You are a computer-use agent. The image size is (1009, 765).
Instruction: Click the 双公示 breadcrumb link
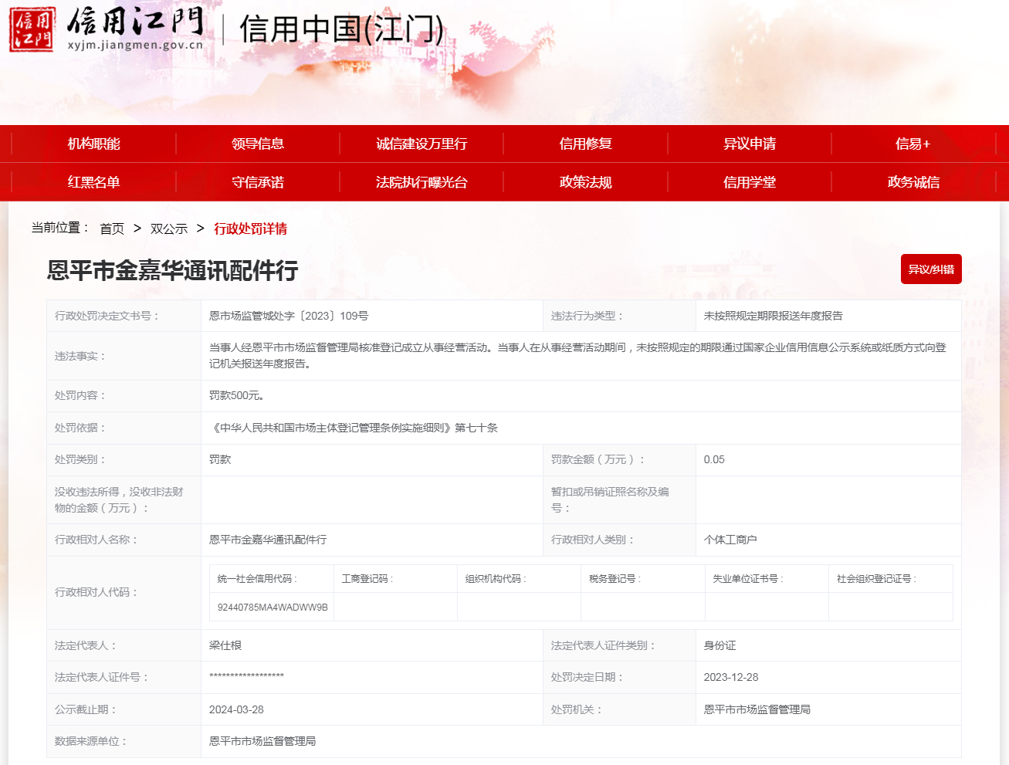169,228
